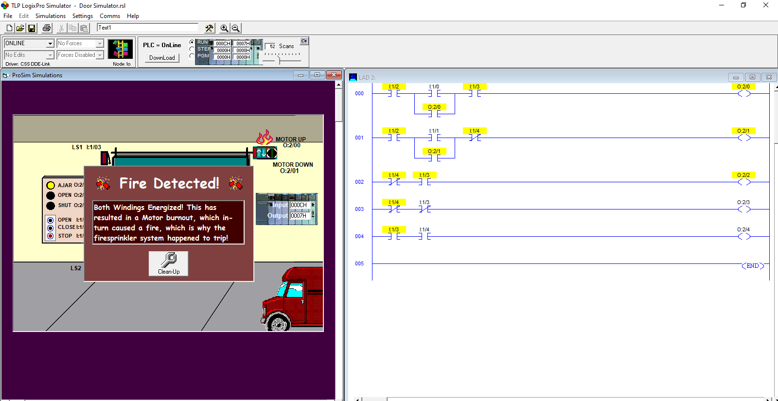Open the Forces Disabled dropdown

[100, 55]
